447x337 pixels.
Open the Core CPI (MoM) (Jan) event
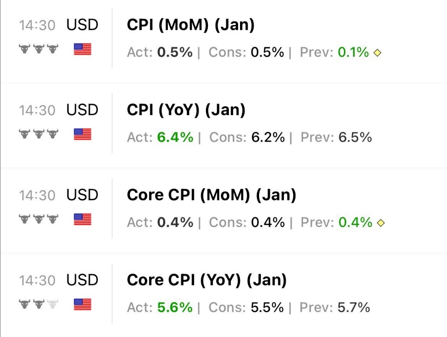pos(211,195)
